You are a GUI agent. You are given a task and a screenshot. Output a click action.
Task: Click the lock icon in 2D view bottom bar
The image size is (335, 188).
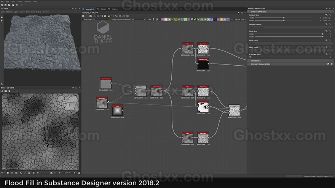tap(79, 173)
